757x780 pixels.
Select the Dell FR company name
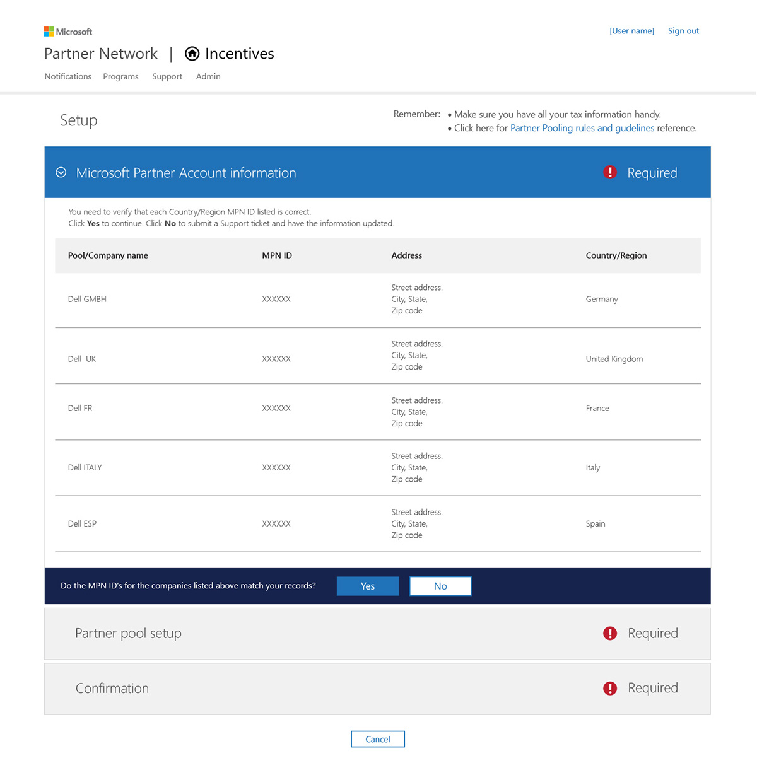[x=80, y=408]
